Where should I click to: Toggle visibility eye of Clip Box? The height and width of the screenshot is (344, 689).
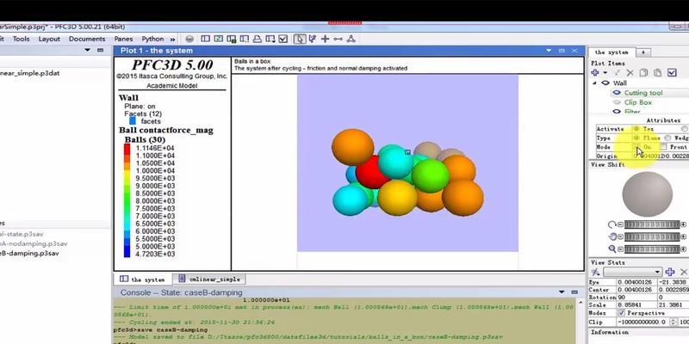coord(617,102)
